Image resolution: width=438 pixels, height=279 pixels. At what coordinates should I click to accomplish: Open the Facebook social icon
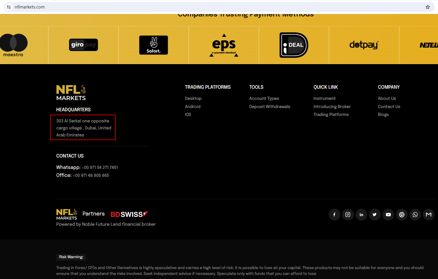click(x=334, y=215)
